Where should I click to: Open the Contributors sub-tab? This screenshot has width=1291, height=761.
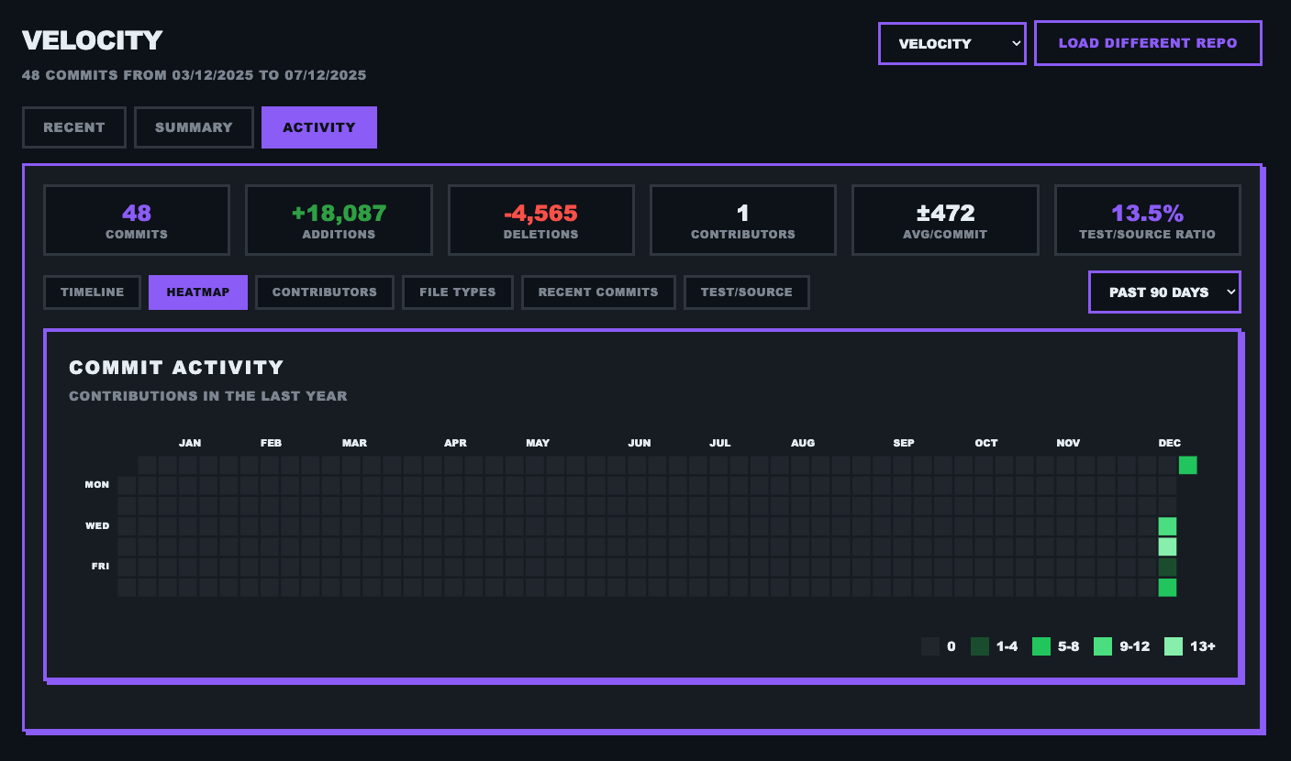click(324, 292)
